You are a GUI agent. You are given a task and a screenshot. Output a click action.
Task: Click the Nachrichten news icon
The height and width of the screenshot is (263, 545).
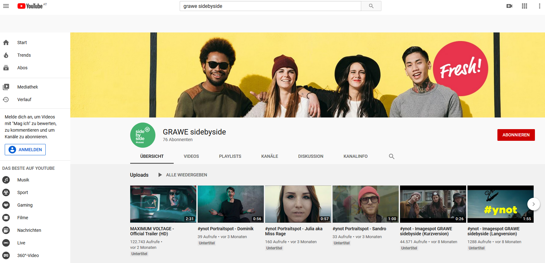tap(6, 230)
